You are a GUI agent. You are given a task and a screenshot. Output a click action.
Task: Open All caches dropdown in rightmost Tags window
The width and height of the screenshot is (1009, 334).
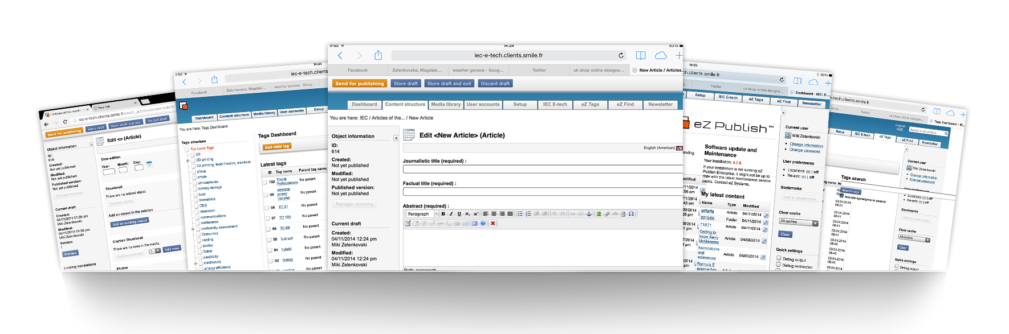(914, 238)
